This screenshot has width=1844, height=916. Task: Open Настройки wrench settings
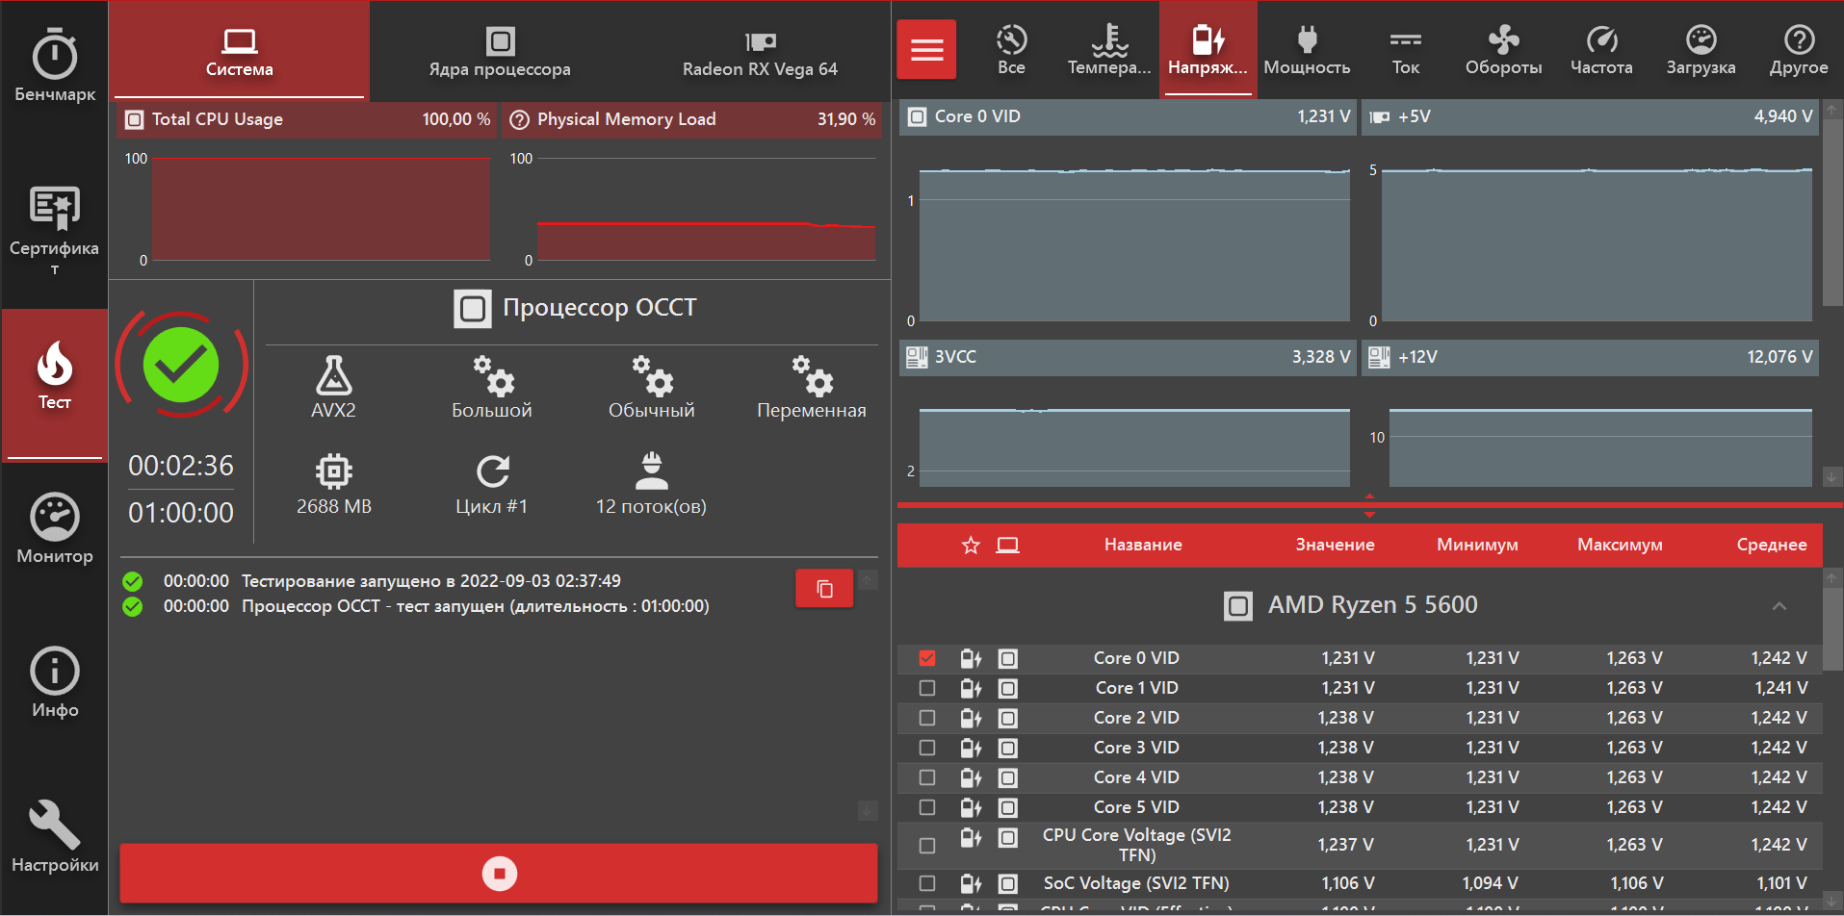[55, 837]
